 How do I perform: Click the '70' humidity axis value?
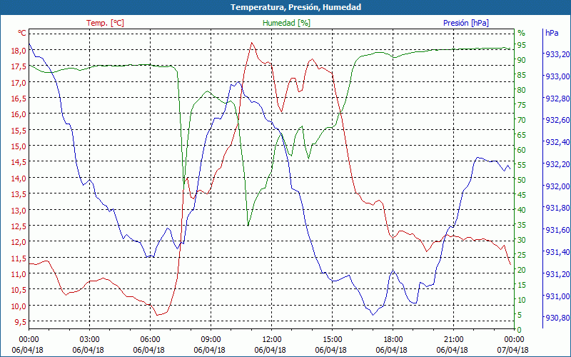click(522, 120)
